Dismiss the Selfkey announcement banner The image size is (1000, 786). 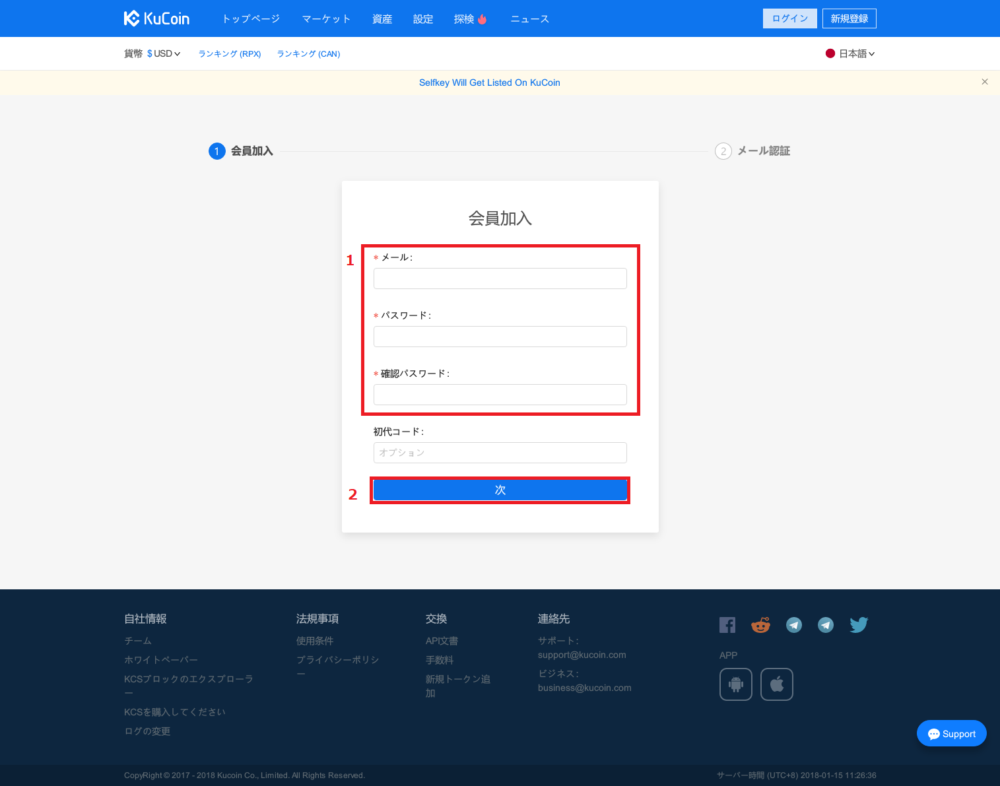985,82
